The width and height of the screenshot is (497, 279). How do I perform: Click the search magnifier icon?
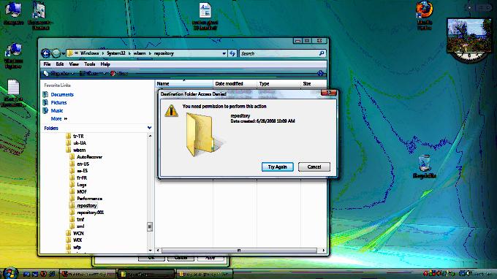pos(322,53)
